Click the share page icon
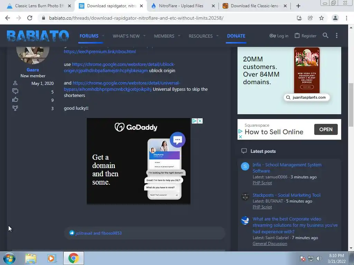The width and height of the screenshot is (354, 265). (x=310, y=18)
